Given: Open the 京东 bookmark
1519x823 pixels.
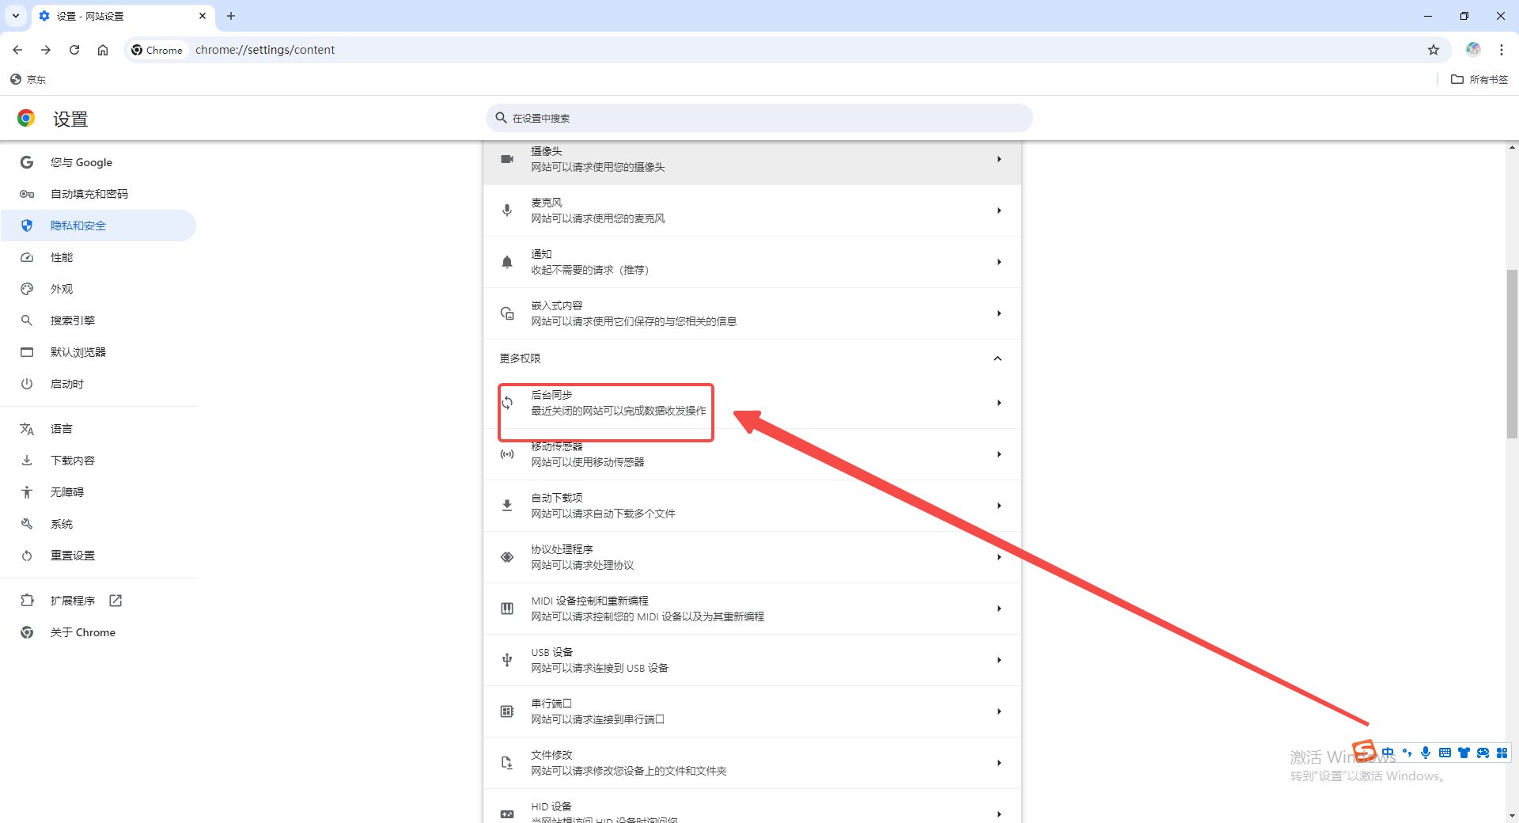Looking at the screenshot, I should (x=28, y=79).
